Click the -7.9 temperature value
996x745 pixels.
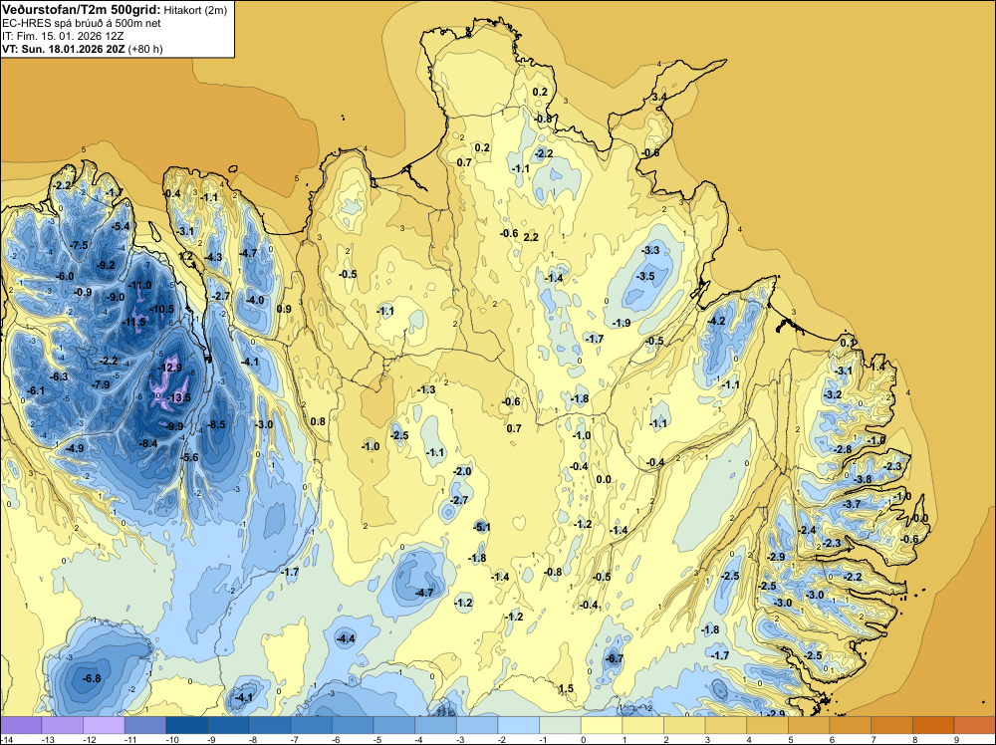click(x=101, y=384)
